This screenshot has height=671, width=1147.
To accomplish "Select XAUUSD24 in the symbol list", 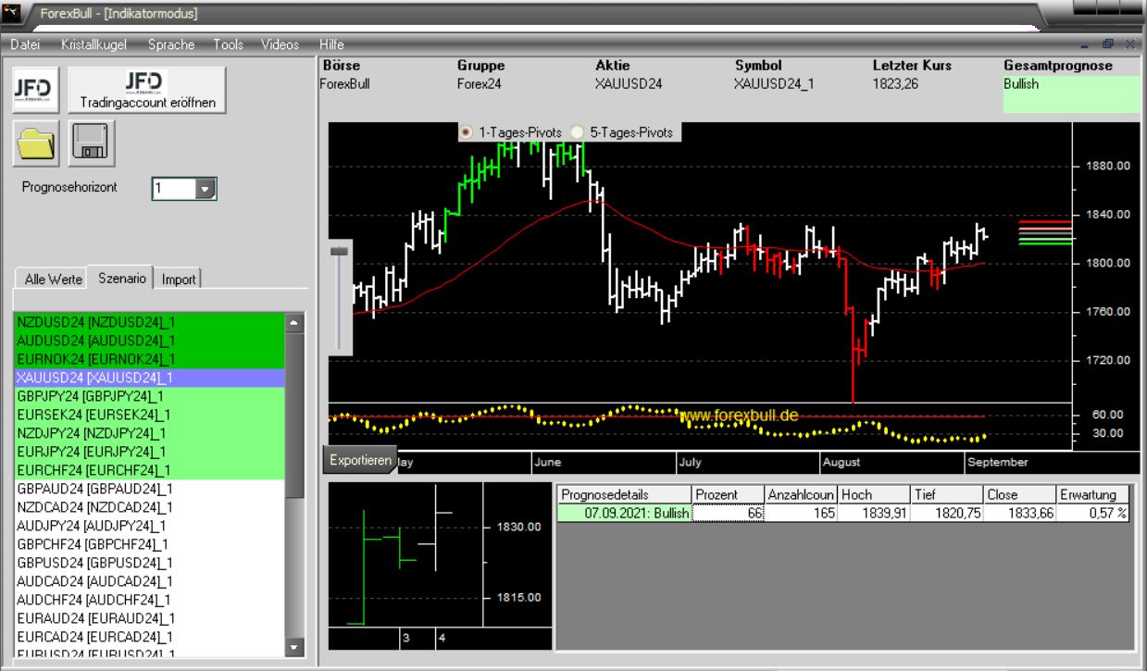I will [x=150, y=378].
